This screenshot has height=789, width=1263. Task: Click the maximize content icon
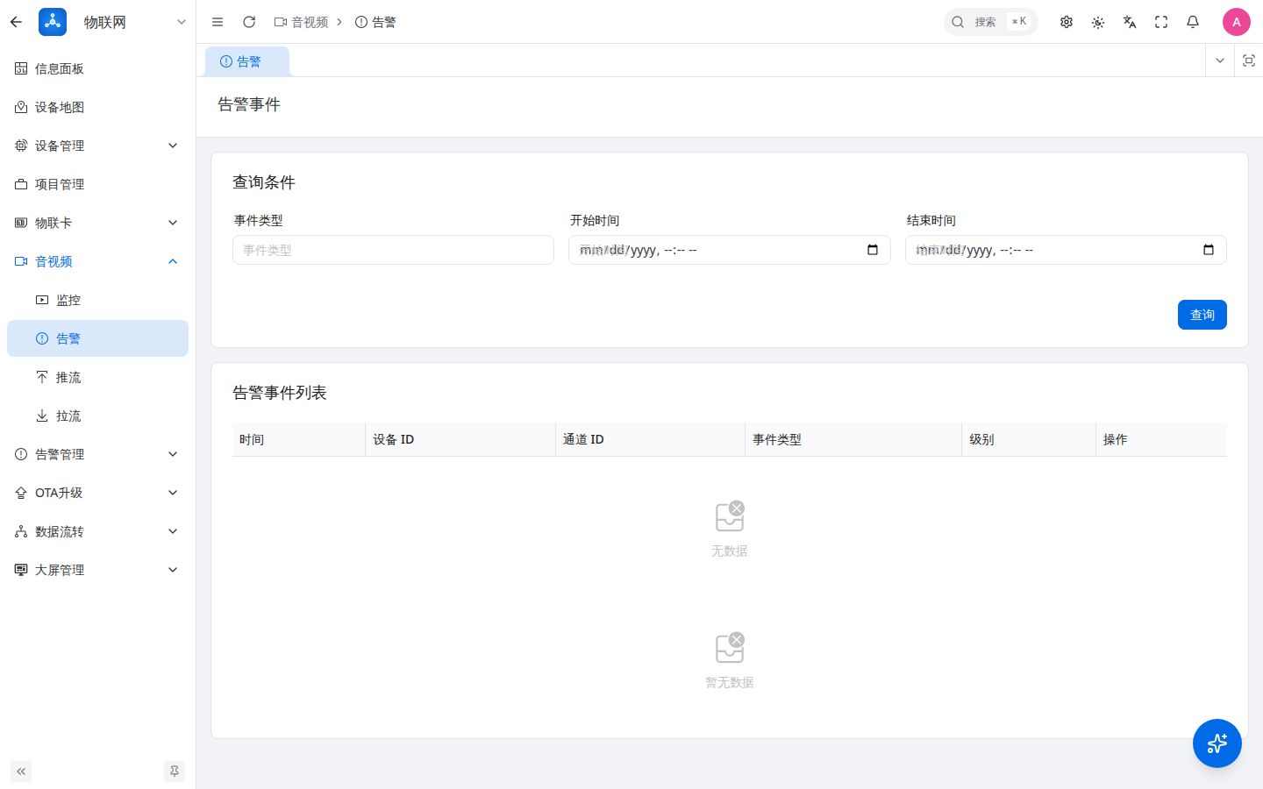pyautogui.click(x=1249, y=60)
